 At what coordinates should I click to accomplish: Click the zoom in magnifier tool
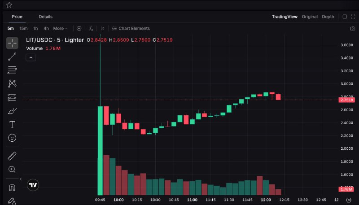click(x=12, y=169)
